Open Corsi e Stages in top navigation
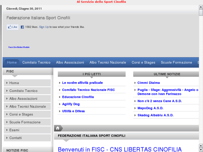 pyautogui.click(x=144, y=62)
